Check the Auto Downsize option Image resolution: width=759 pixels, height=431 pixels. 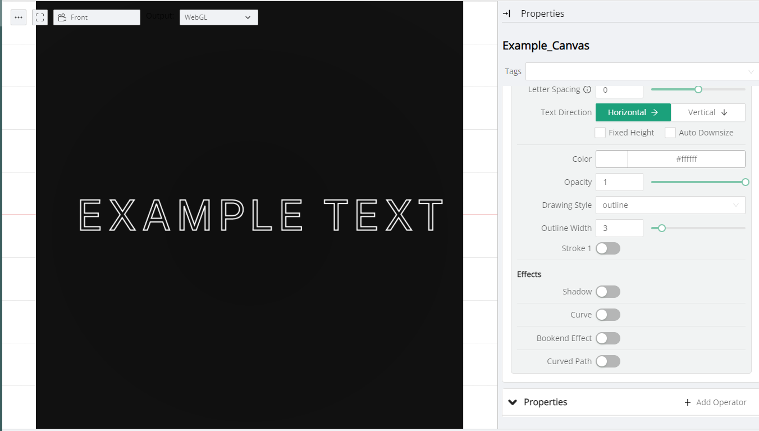coord(670,133)
